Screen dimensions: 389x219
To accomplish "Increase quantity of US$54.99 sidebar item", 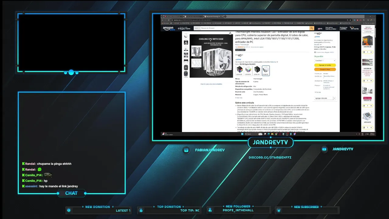I will (371, 128).
